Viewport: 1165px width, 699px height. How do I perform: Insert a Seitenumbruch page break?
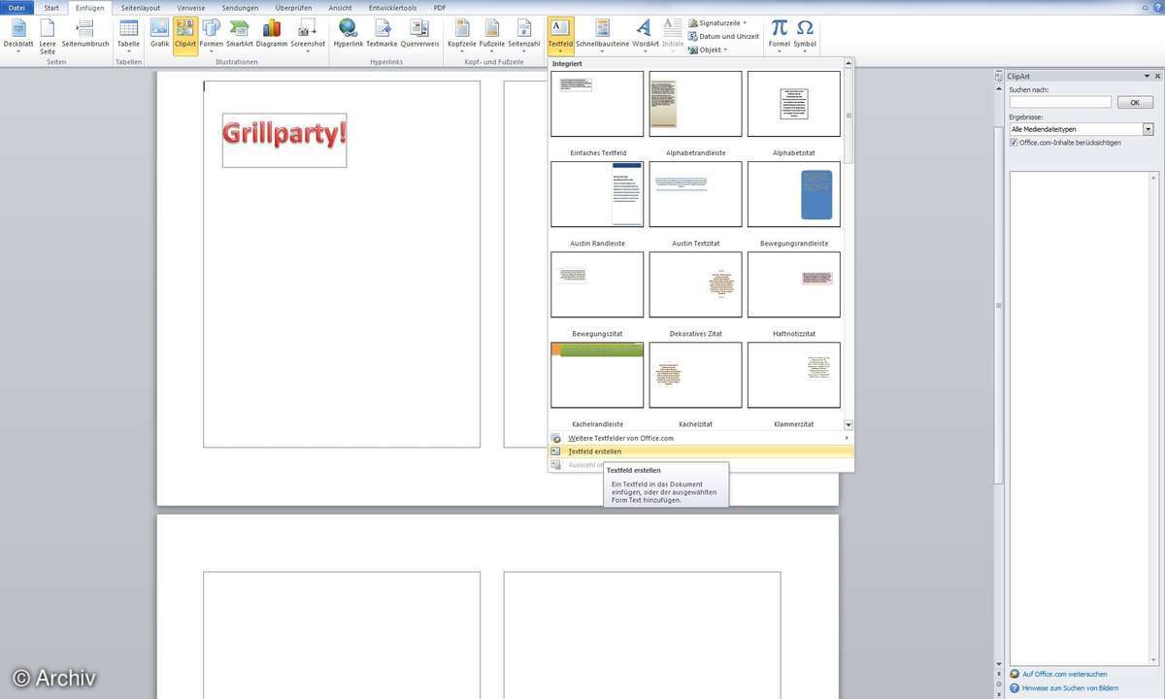pyautogui.click(x=85, y=34)
